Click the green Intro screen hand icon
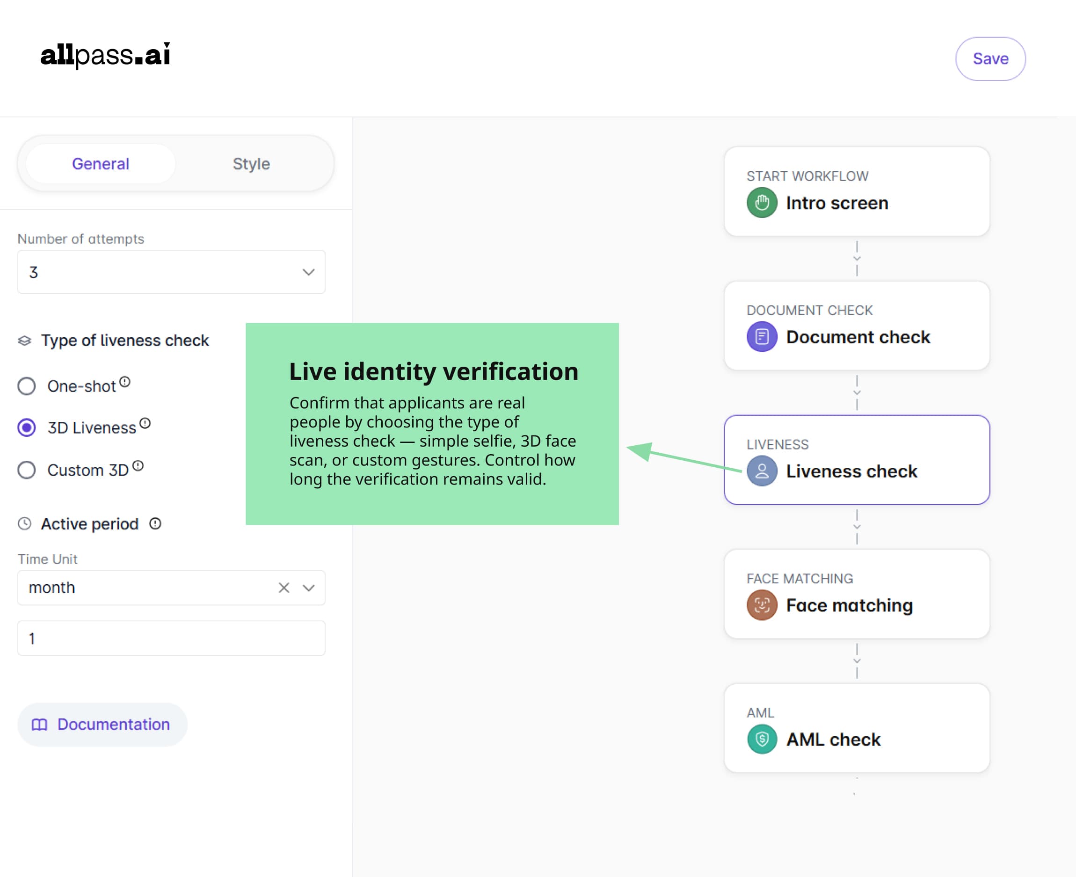The width and height of the screenshot is (1076, 877). pos(762,203)
